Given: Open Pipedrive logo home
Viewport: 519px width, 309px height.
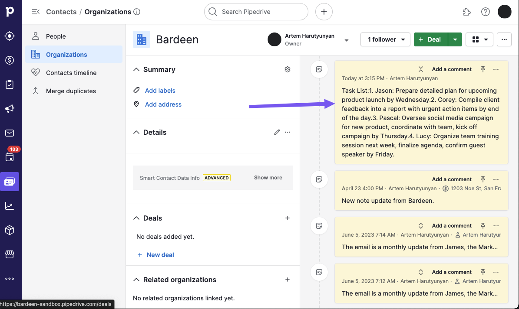Looking at the screenshot, I should (10, 12).
